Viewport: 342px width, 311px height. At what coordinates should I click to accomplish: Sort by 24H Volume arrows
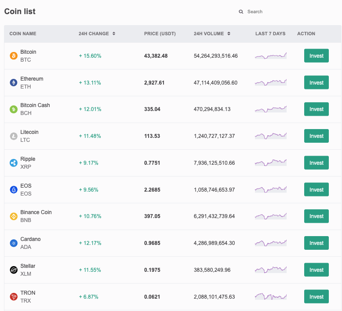[x=229, y=33]
